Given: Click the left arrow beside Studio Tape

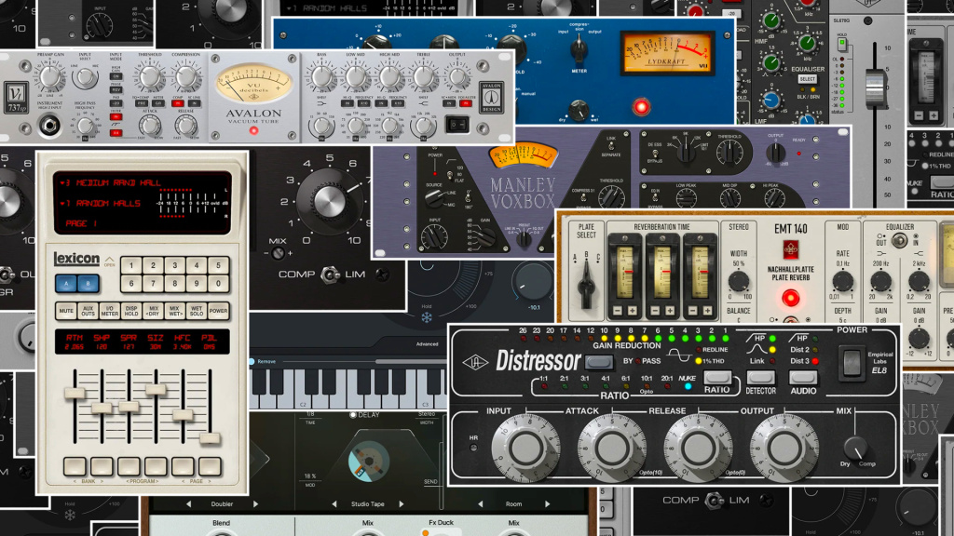Looking at the screenshot, I should pos(334,503).
